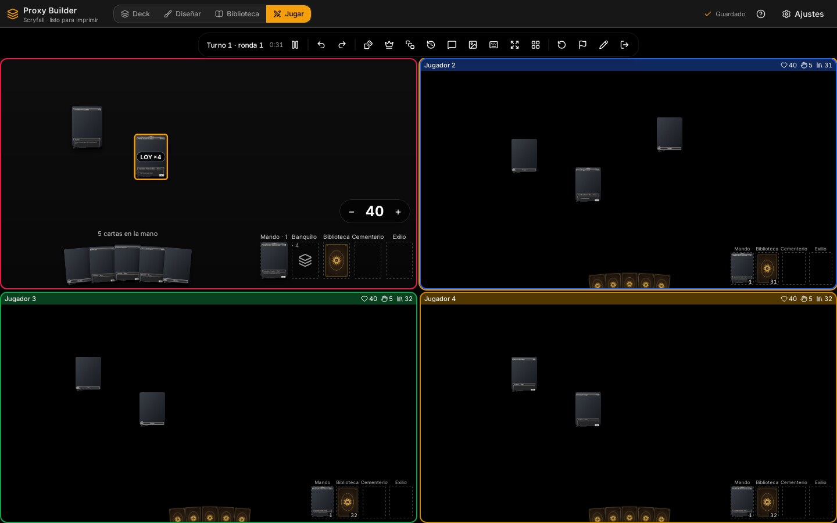Increase life total with plus button

click(398, 212)
